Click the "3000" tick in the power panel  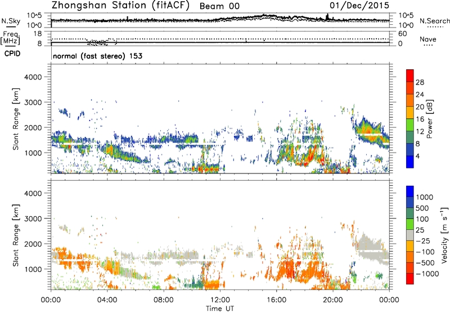pos(33,102)
